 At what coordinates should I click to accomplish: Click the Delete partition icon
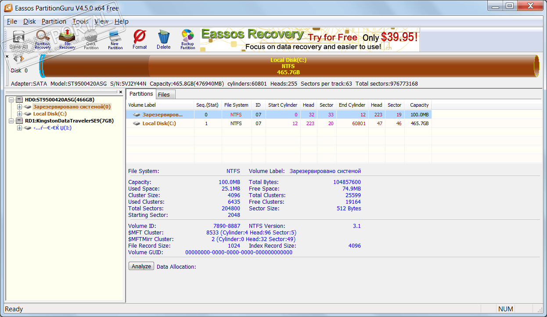tap(163, 40)
